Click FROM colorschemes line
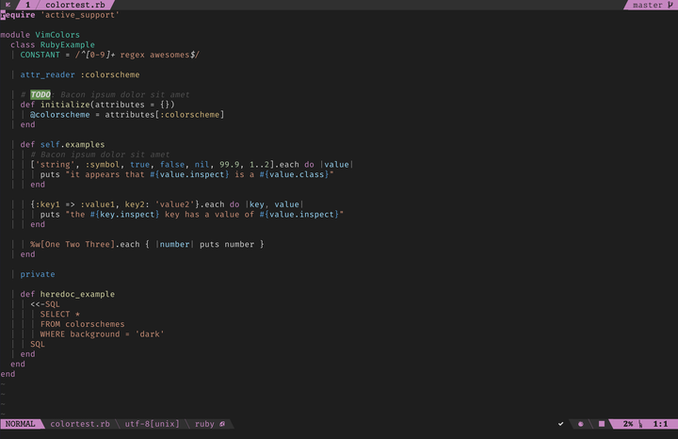 [x=83, y=324]
